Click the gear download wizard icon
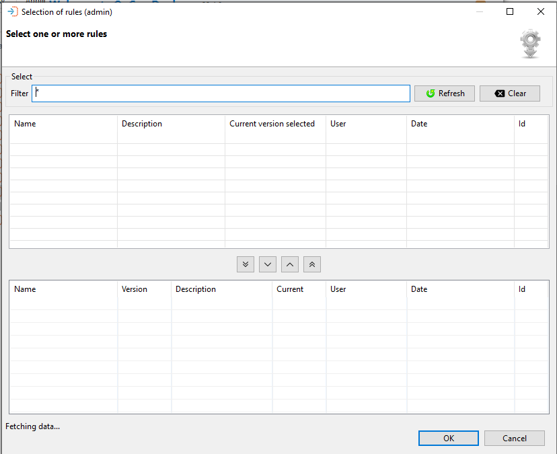Screen dimensions: 557x454 (x=530, y=44)
